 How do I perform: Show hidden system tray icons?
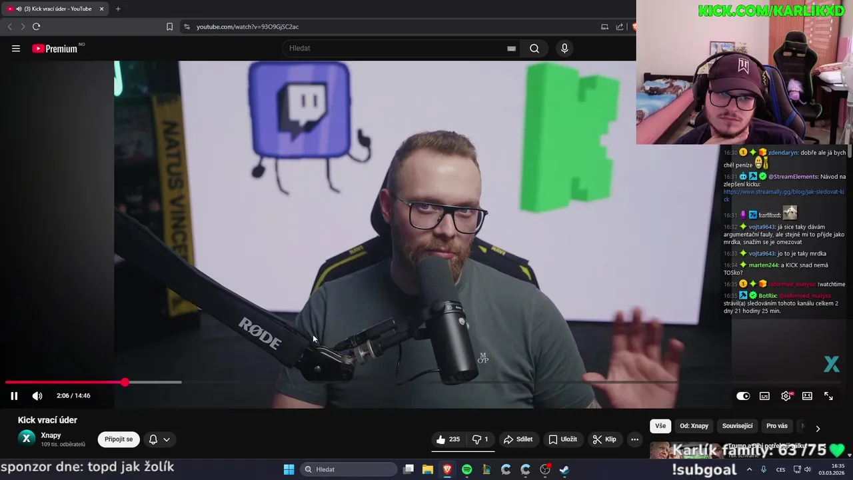pyautogui.click(x=749, y=469)
